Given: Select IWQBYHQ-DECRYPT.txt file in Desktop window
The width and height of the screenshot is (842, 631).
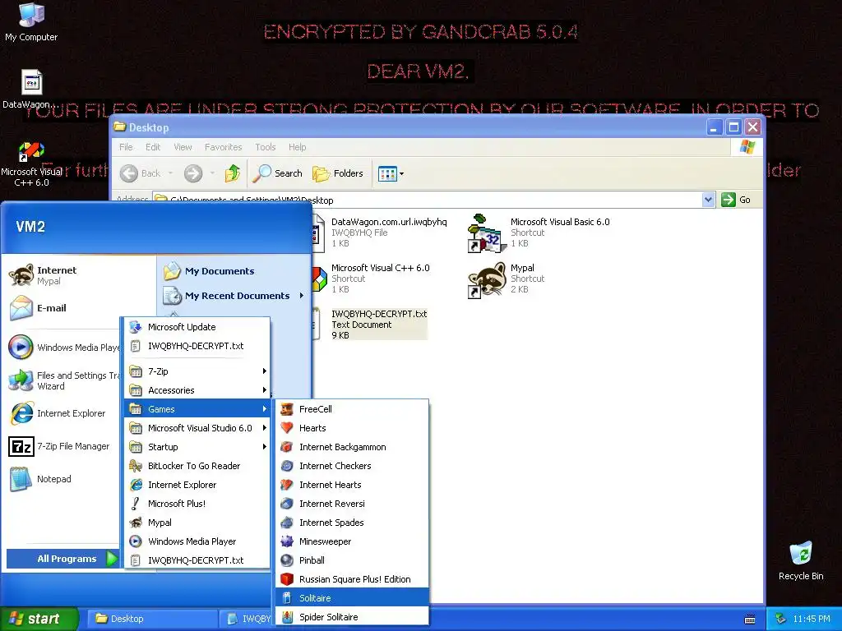Looking at the screenshot, I should click(371, 324).
